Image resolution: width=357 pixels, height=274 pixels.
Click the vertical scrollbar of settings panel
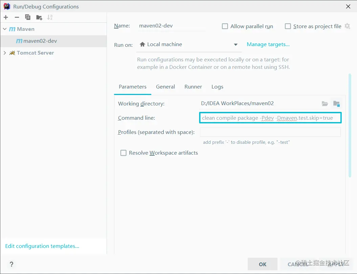coord(350,125)
